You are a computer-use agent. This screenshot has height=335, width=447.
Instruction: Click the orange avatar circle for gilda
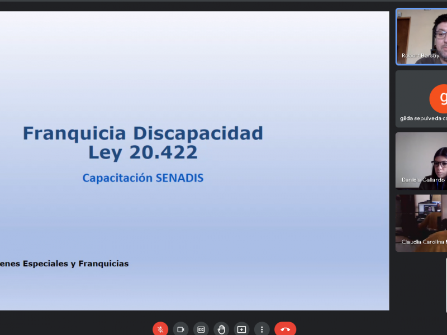[x=439, y=99]
